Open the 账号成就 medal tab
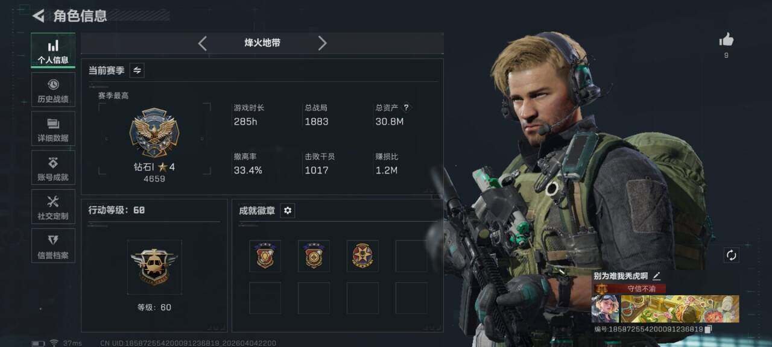 (53, 167)
